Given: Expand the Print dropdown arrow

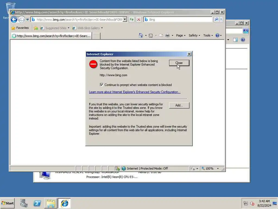Looking at the screenshot, I should coord(172,36).
